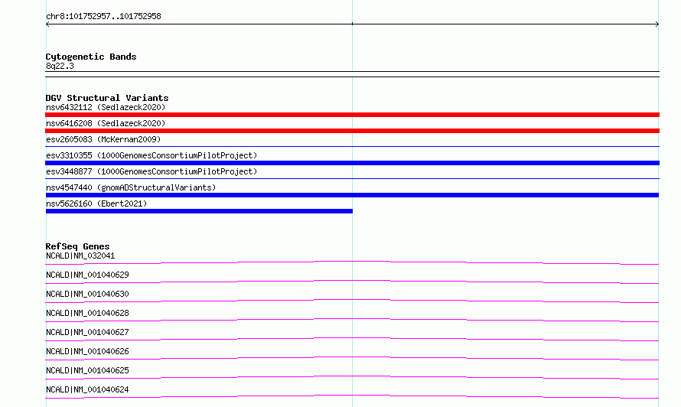This screenshot has width=681, height=407.
Task: Open transcript NCALD|NM_001040624
Action: tap(87, 389)
